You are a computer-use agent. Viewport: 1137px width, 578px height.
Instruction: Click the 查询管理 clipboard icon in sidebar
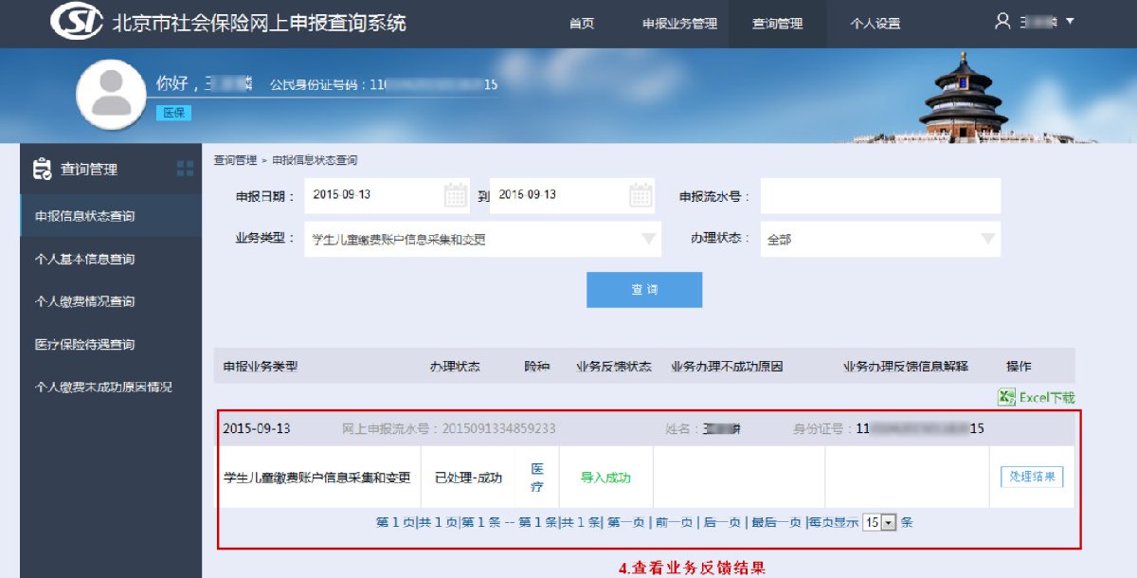coord(42,169)
